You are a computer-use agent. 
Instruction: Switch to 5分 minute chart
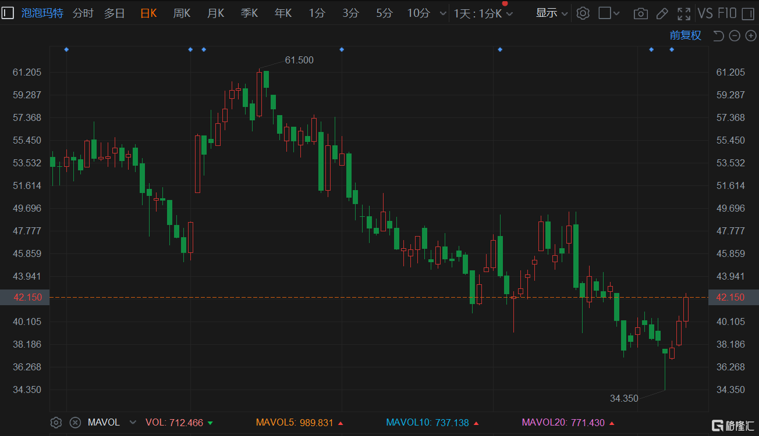coord(384,13)
